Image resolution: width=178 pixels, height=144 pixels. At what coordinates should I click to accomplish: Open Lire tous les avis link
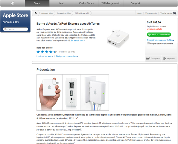pyautogui.click(x=45, y=56)
